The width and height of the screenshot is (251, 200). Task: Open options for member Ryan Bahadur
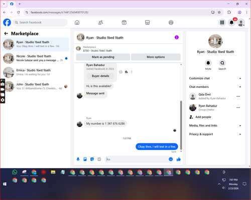pyautogui.click(x=238, y=107)
